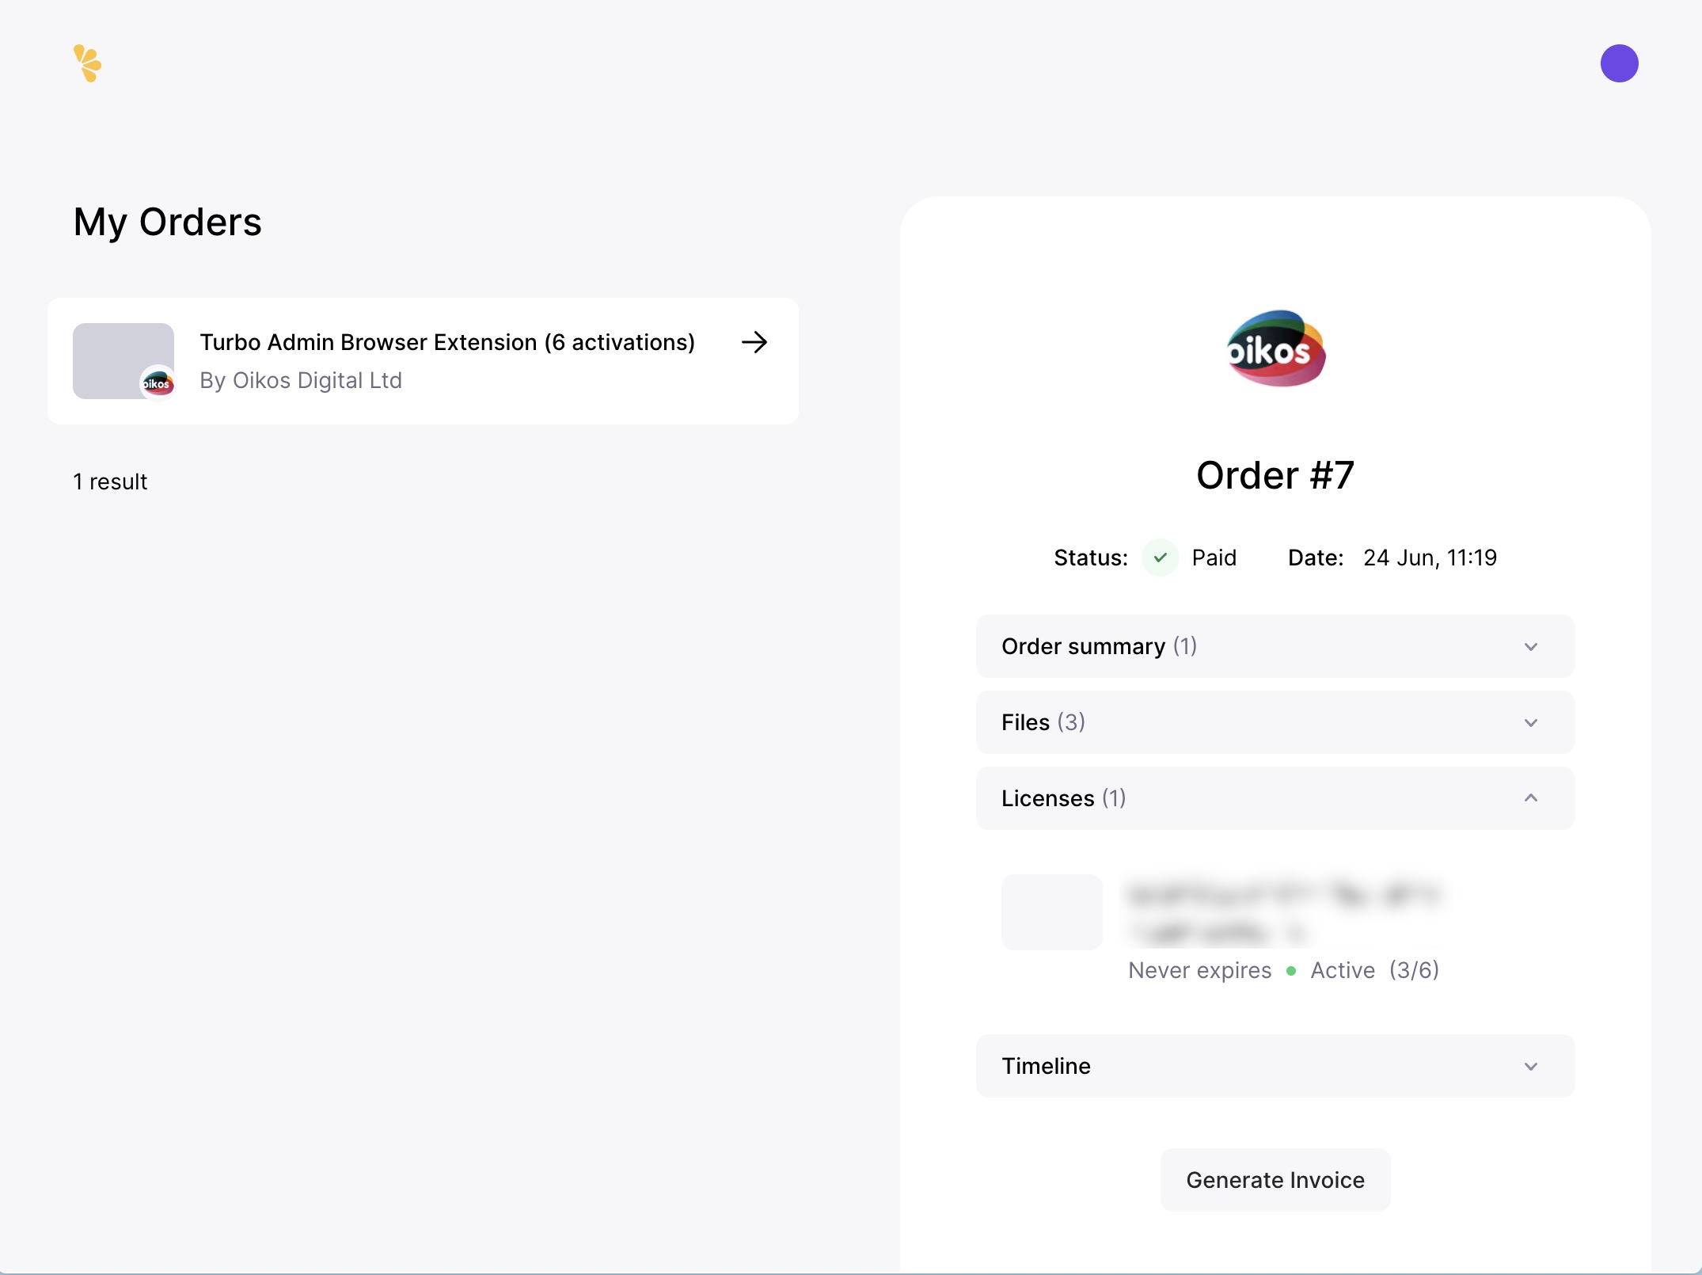Click the blurred license key text

click(x=1286, y=913)
